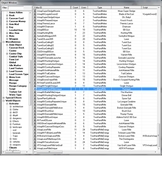
Task: Collapse the Activator subtree
Action: click(x=7, y=104)
